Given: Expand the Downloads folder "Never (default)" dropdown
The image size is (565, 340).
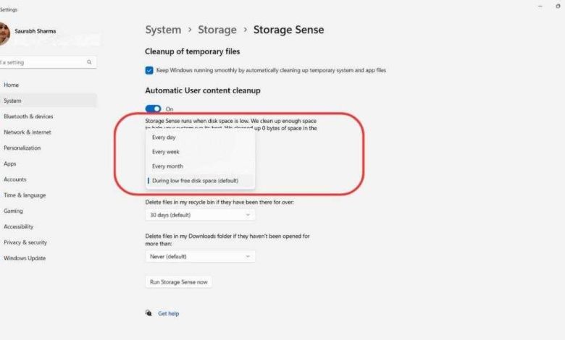Looking at the screenshot, I should coord(200,256).
